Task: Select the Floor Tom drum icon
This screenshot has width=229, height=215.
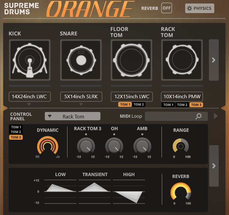Action: (x=132, y=60)
